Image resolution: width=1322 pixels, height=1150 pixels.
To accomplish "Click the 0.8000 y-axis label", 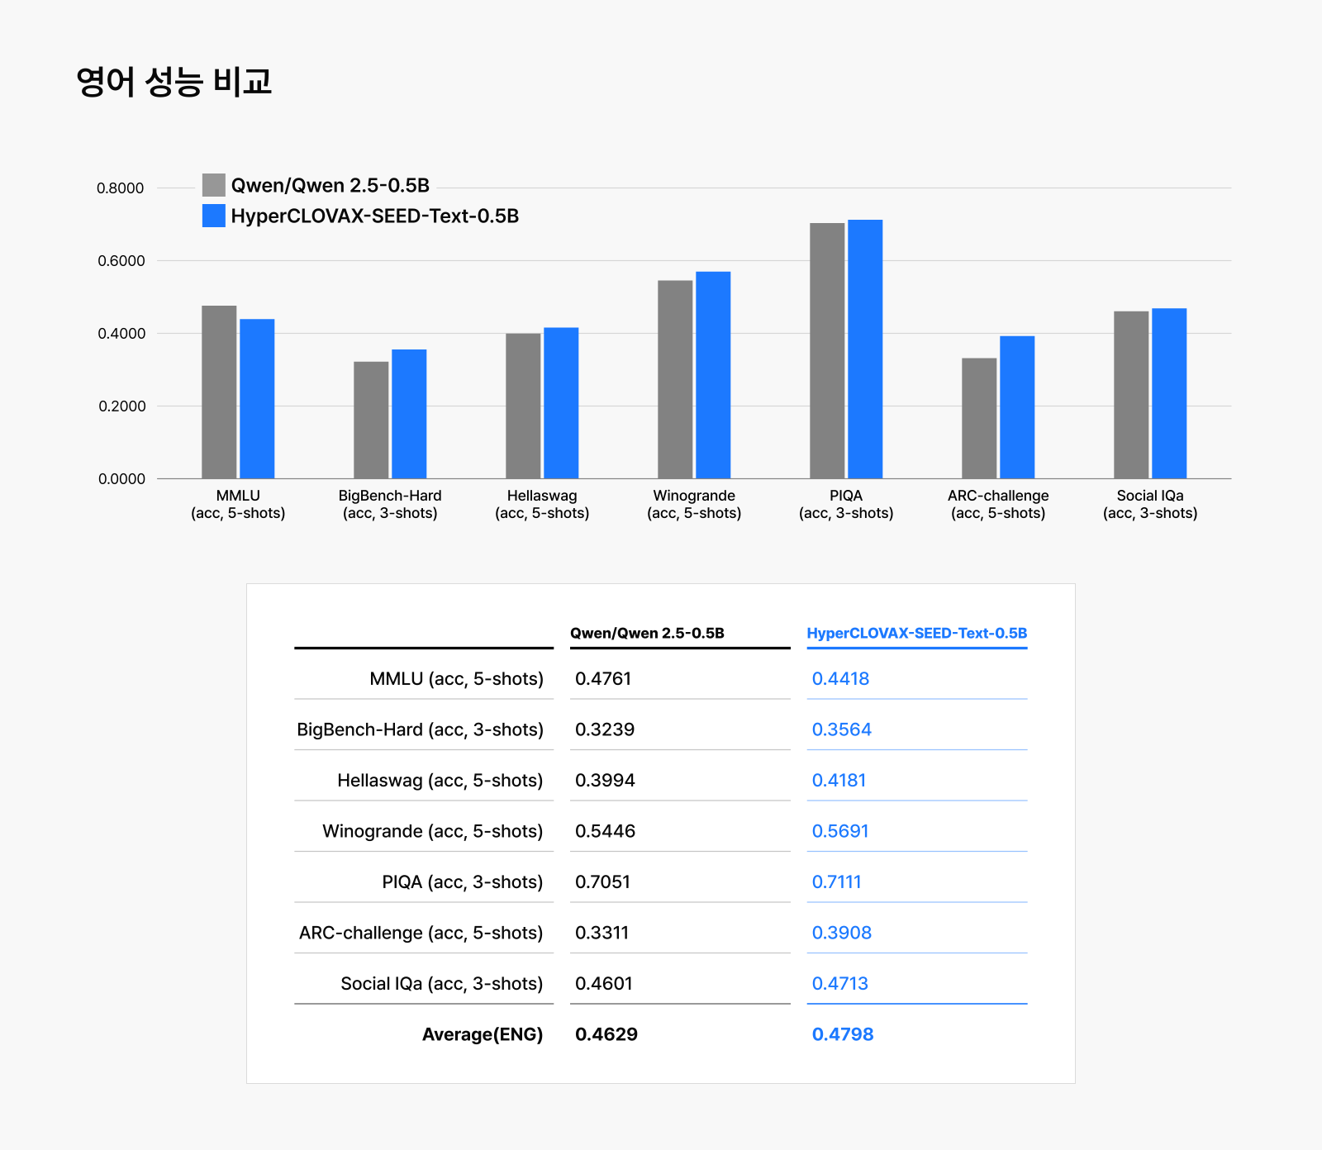I will click(121, 188).
